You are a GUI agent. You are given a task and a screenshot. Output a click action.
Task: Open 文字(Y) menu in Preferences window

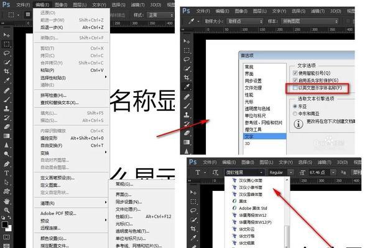click(279, 11)
